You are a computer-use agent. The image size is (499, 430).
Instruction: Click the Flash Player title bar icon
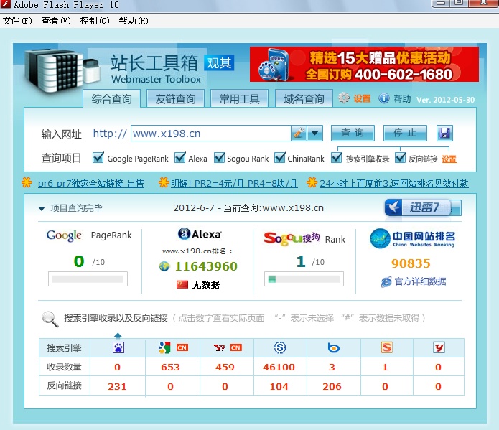6,4
